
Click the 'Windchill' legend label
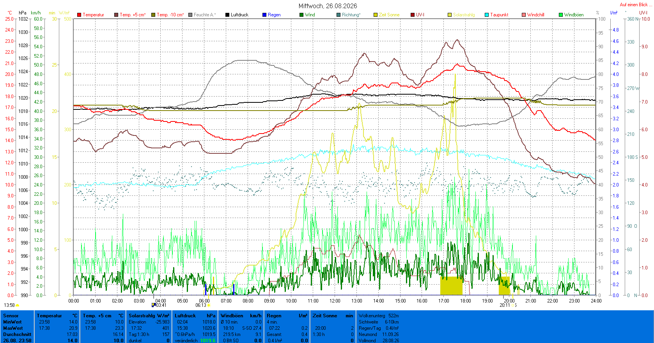pos(536,15)
